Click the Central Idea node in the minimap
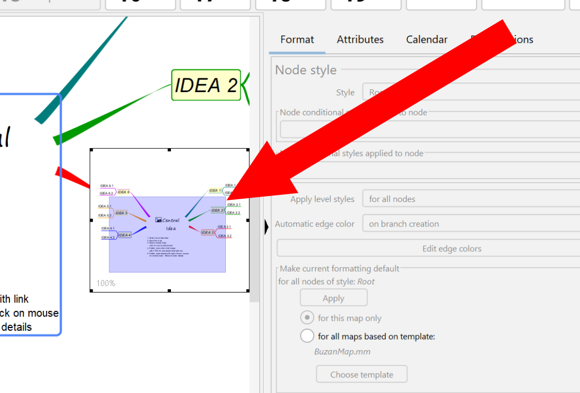 [x=168, y=224]
